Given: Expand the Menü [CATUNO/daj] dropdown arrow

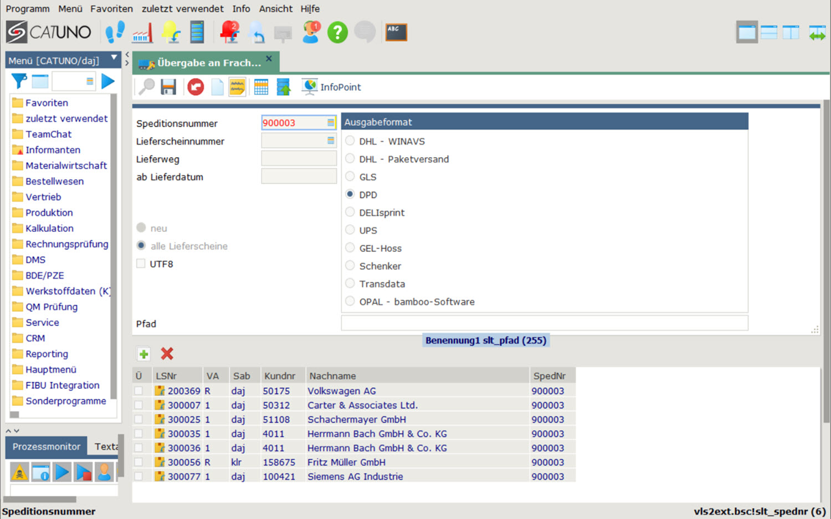Looking at the screenshot, I should 114,58.
